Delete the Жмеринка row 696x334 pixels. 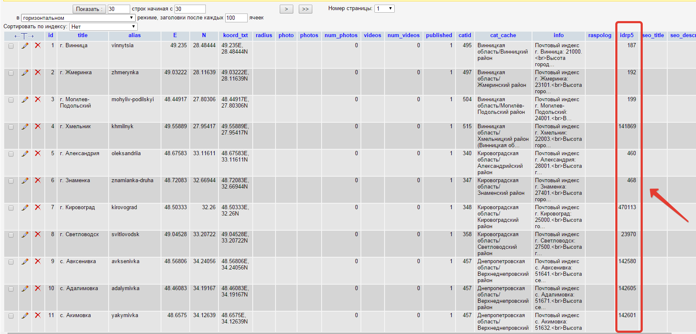[x=38, y=73]
